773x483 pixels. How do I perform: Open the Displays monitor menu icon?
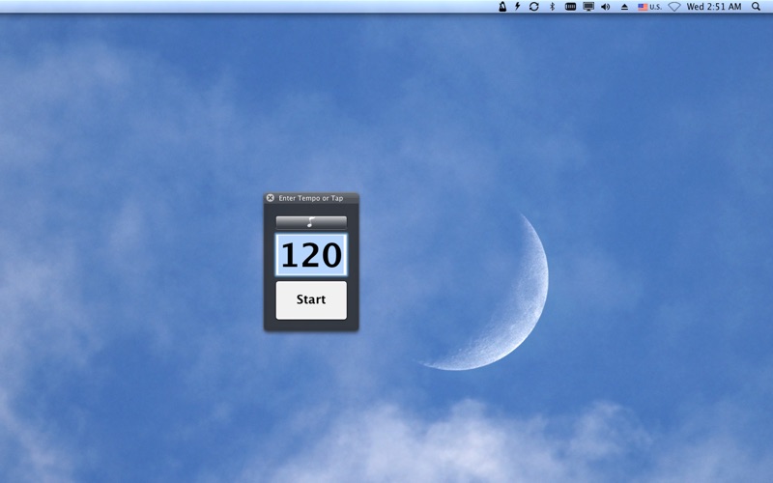588,7
